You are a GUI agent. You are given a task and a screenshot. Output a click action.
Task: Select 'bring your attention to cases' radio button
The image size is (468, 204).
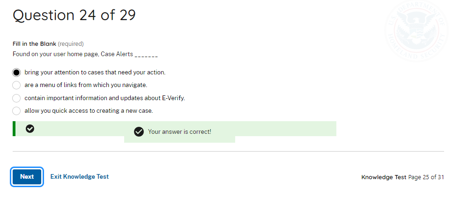(16, 73)
